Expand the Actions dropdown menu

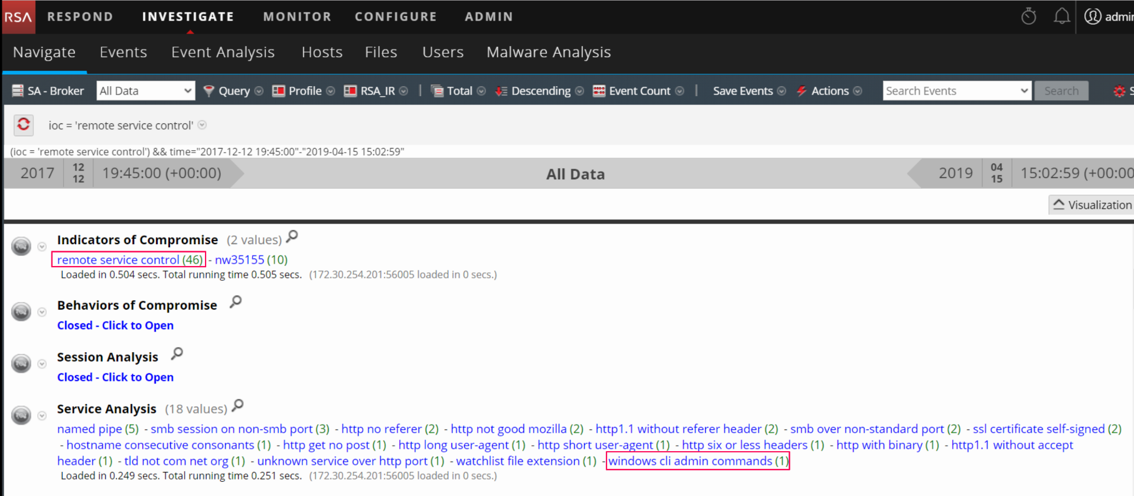pyautogui.click(x=829, y=91)
